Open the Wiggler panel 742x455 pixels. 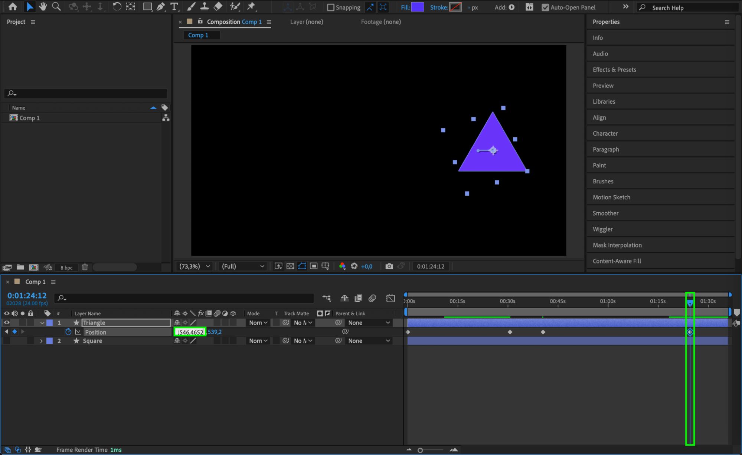602,229
